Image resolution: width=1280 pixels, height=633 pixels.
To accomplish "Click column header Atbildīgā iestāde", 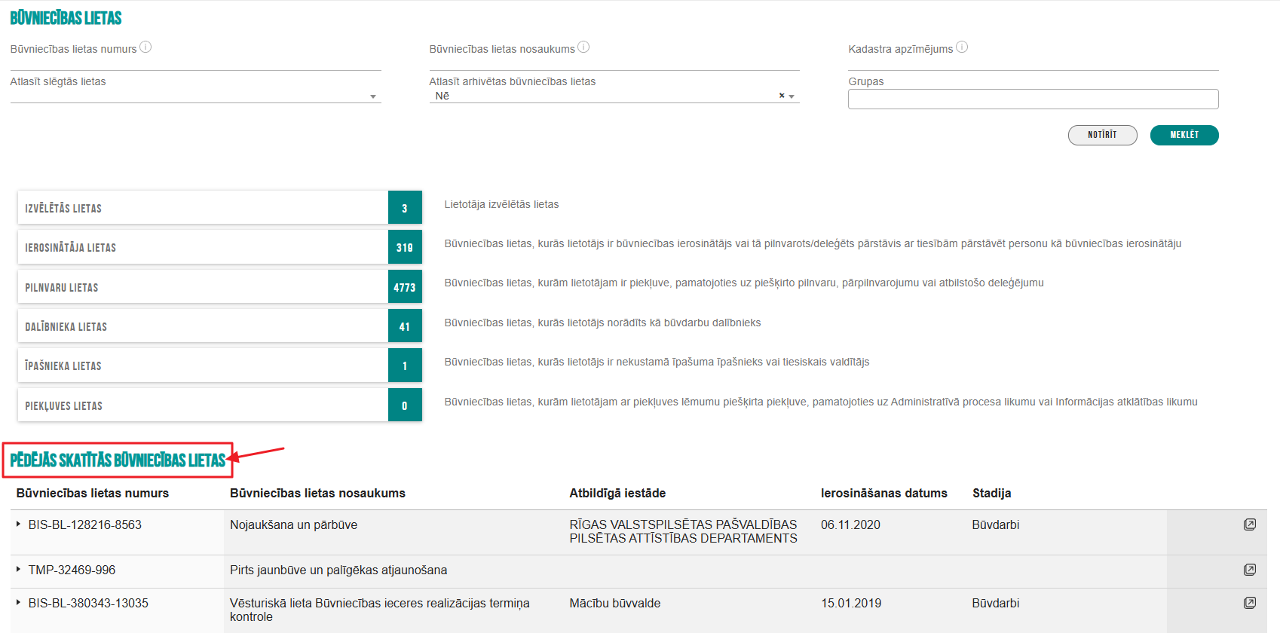I will [x=617, y=493].
